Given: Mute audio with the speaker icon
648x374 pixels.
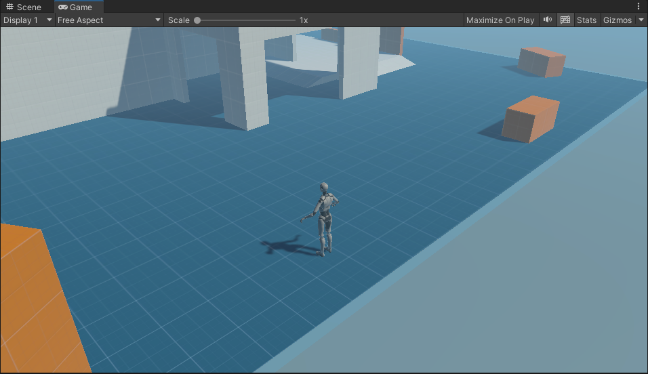Looking at the screenshot, I should (548, 20).
